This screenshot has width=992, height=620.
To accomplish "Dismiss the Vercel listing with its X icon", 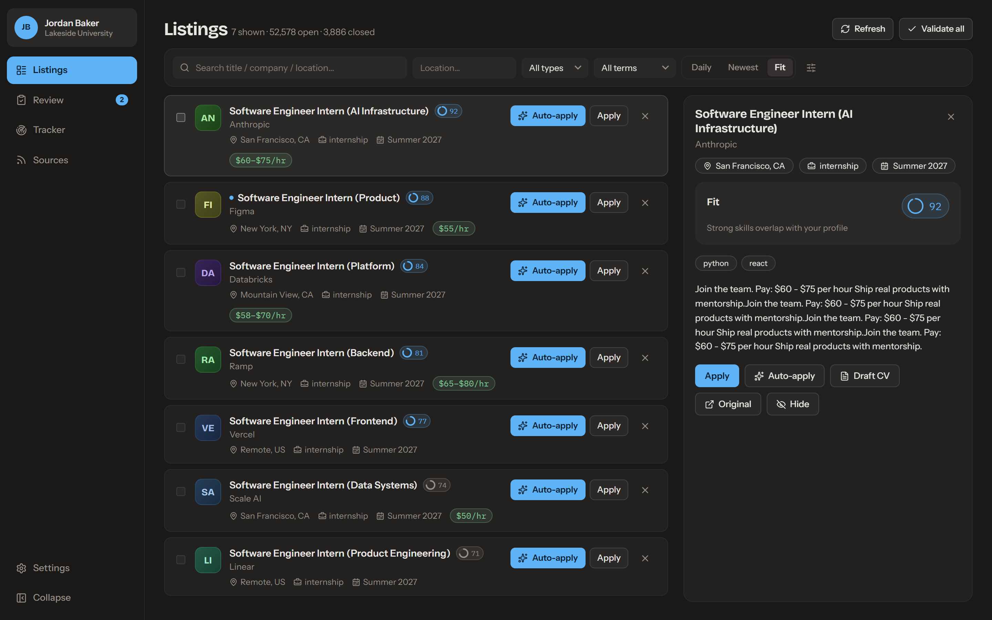I will click(645, 426).
